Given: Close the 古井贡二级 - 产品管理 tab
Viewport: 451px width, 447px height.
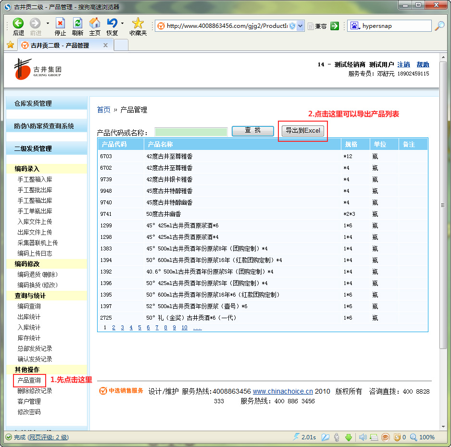Looking at the screenshot, I should pyautogui.click(x=106, y=45).
